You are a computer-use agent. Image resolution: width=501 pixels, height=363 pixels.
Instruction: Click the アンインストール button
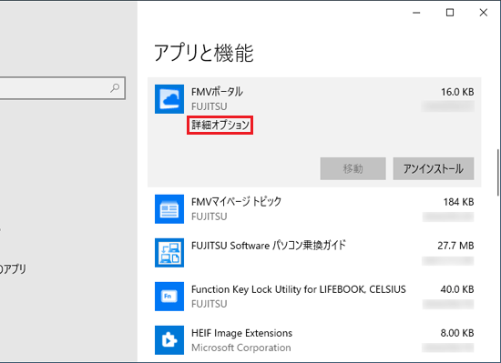pyautogui.click(x=434, y=168)
